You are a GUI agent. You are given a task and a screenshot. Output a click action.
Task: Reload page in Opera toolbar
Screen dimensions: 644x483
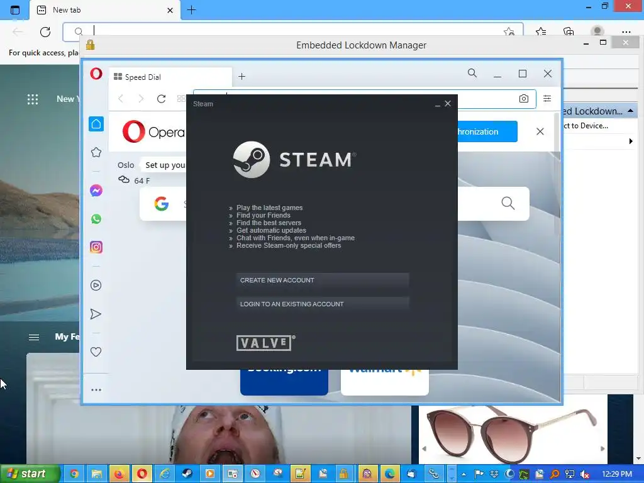point(161,99)
